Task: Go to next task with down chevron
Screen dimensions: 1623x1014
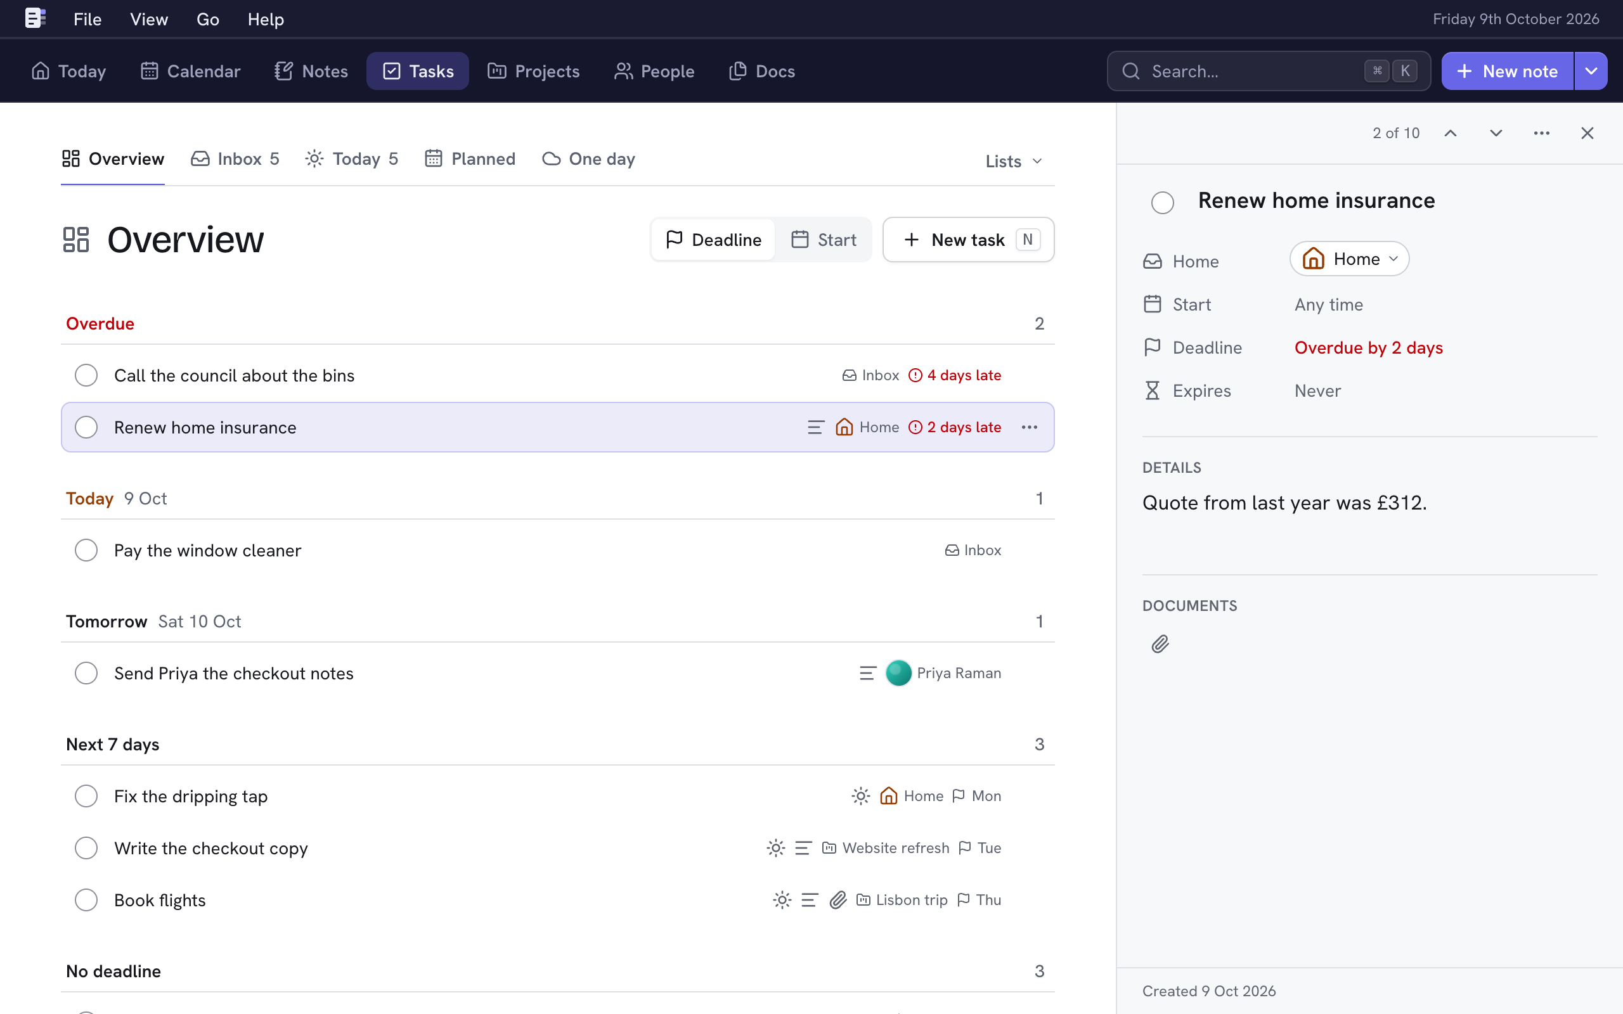Action: pos(1496,133)
